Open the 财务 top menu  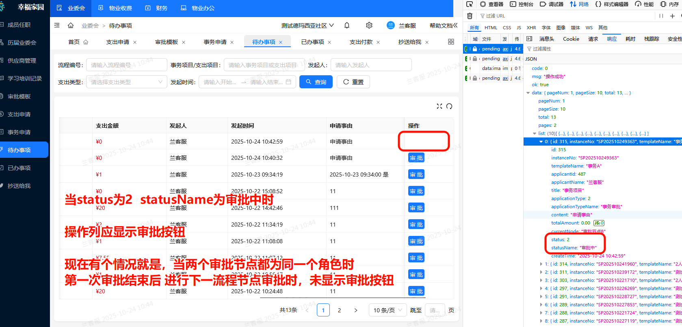pos(157,8)
